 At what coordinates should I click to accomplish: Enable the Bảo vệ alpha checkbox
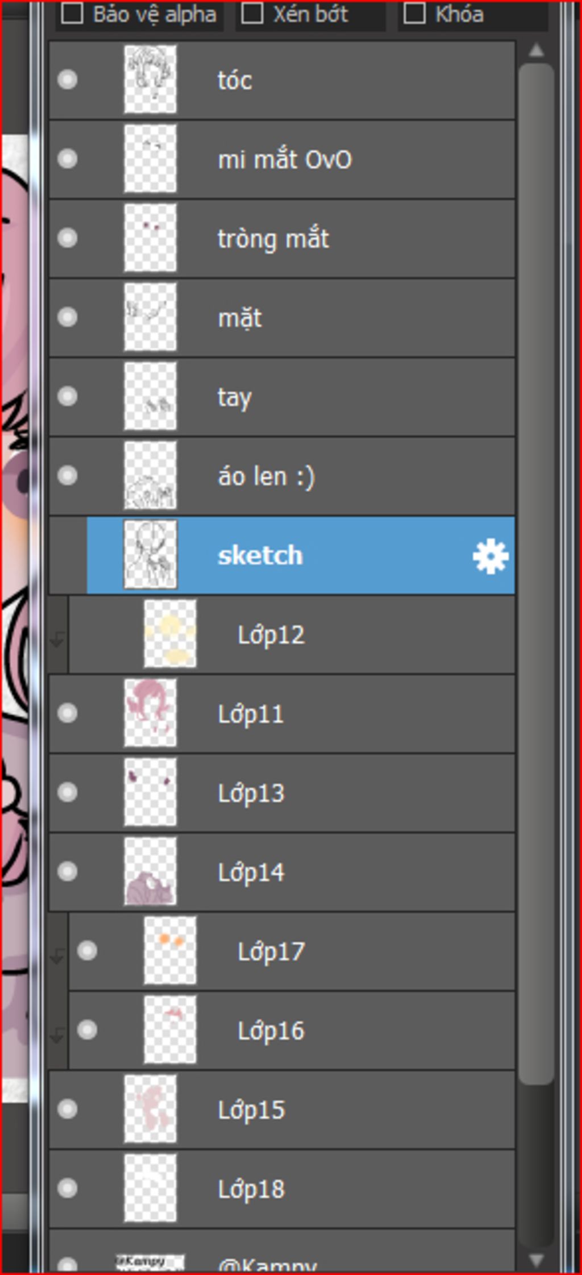(72, 14)
